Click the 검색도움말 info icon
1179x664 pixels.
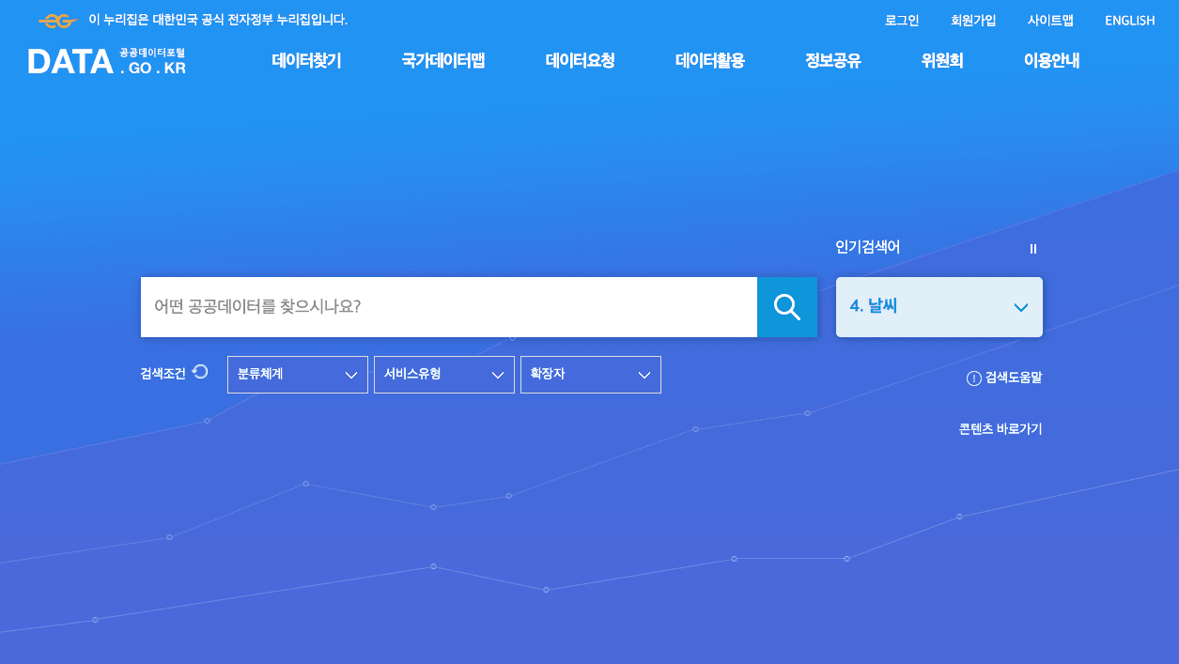point(974,378)
